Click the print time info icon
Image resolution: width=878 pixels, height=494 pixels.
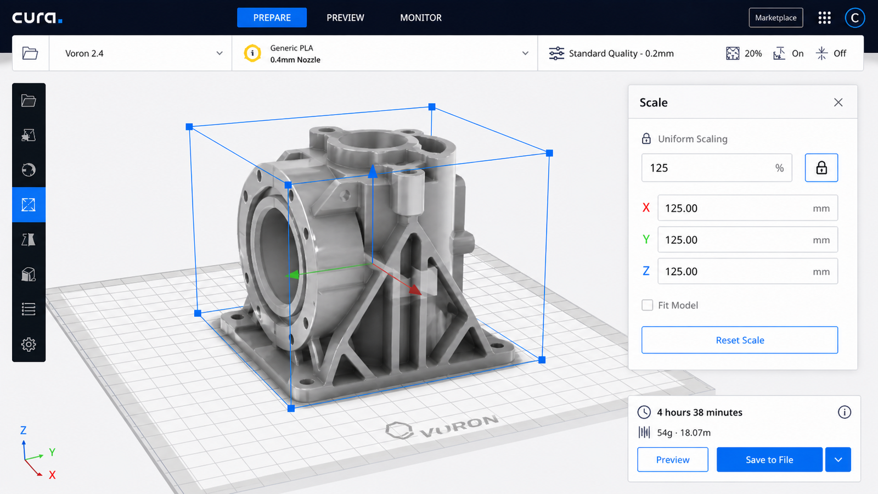coord(845,412)
